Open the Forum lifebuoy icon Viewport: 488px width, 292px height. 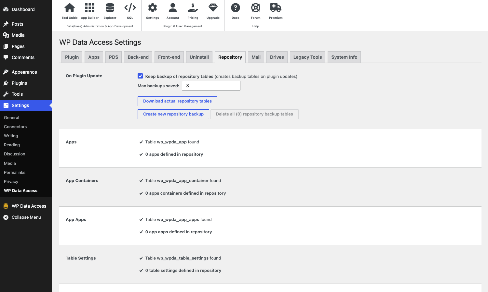point(256,7)
